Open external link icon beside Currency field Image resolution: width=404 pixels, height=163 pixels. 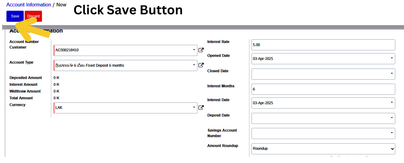[201, 107]
